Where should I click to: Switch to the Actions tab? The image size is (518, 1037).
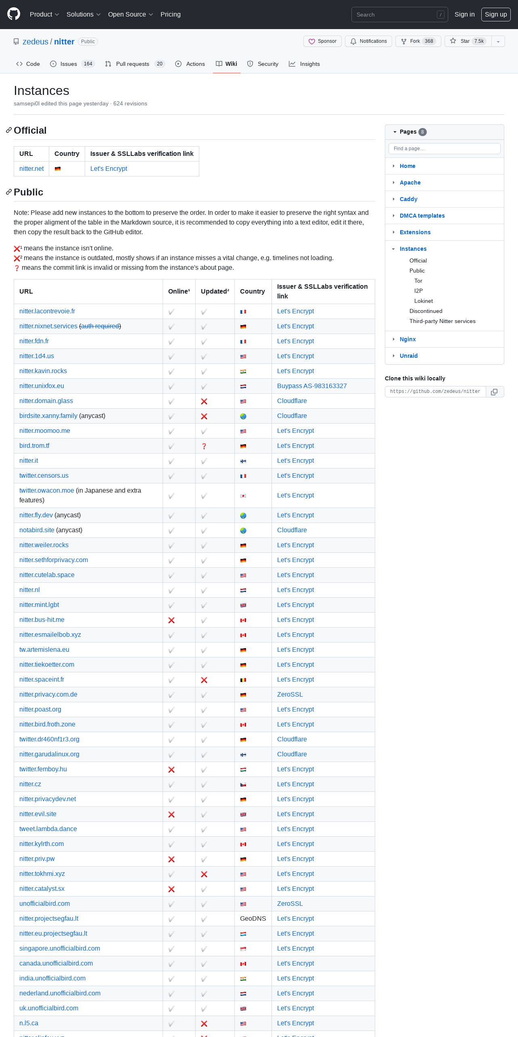(190, 64)
